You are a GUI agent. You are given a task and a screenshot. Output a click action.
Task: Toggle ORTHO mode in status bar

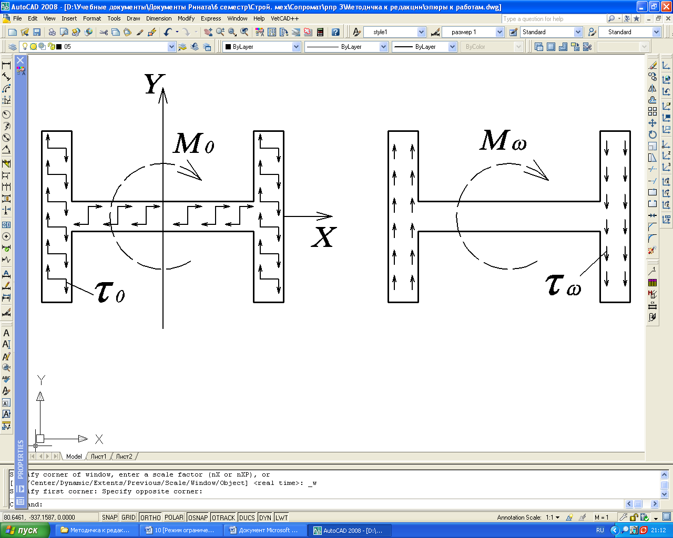(x=151, y=518)
